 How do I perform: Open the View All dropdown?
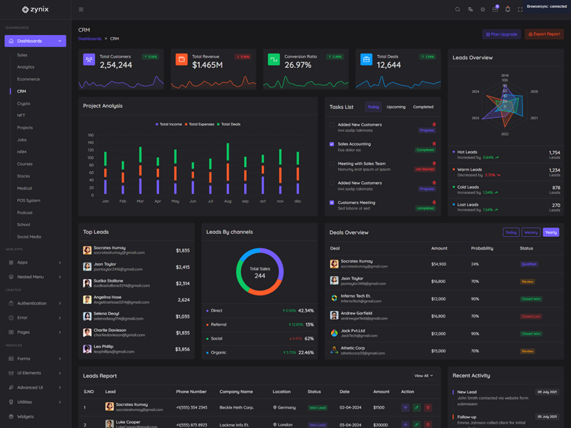coord(423,375)
